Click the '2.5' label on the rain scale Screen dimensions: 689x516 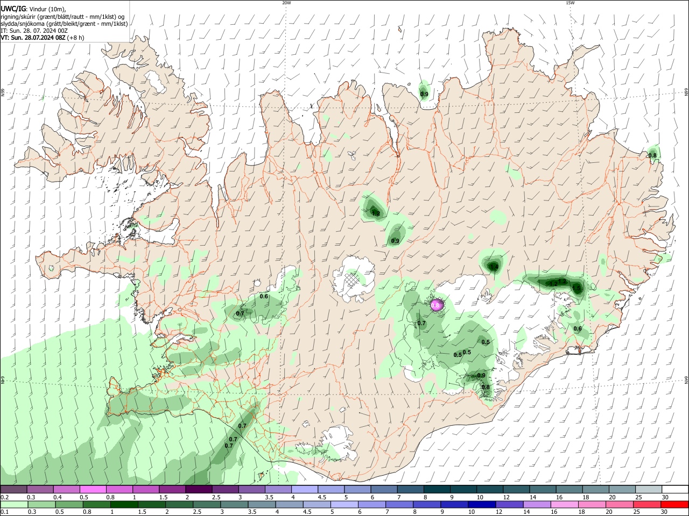point(197,512)
